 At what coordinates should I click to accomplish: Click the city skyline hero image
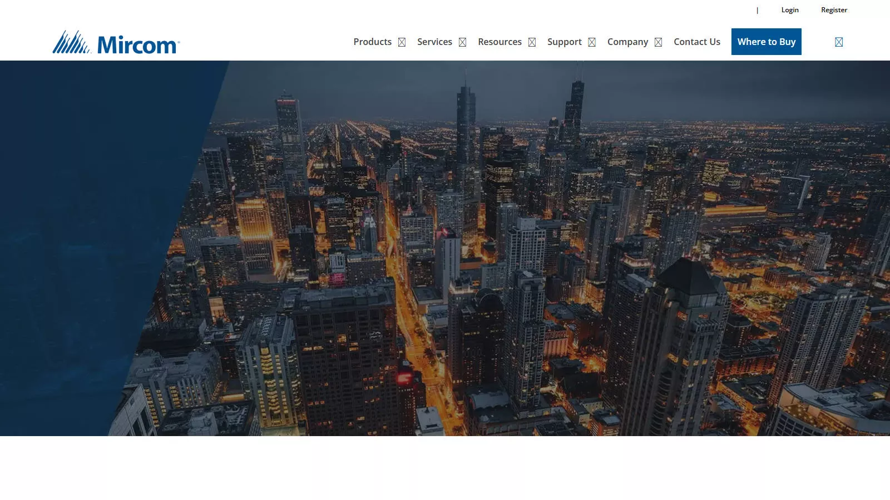[x=445, y=248]
